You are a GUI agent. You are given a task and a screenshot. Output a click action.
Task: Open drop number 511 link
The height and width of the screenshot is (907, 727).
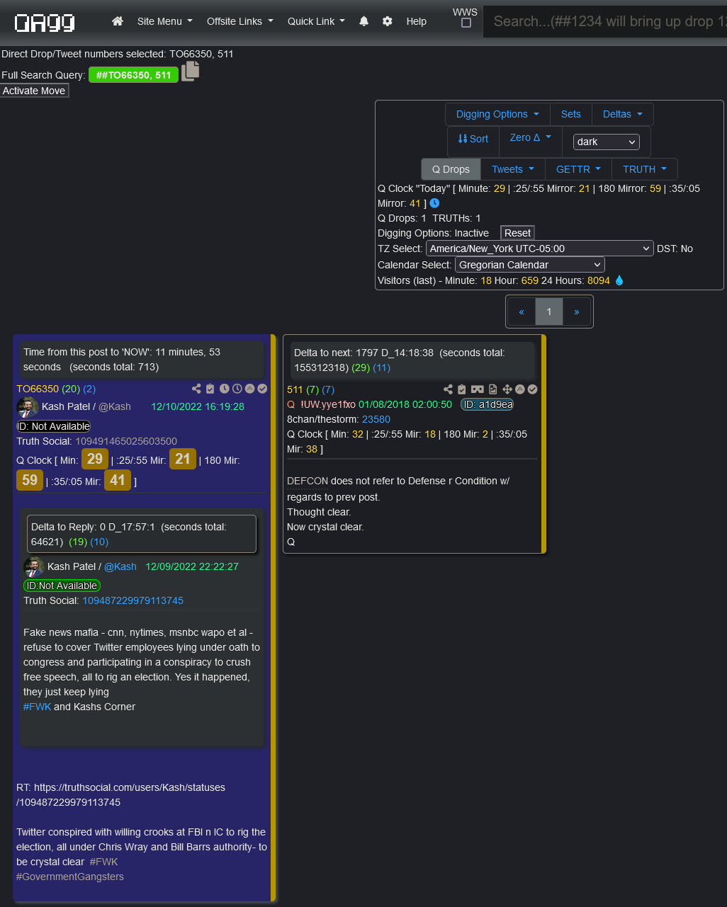(295, 389)
